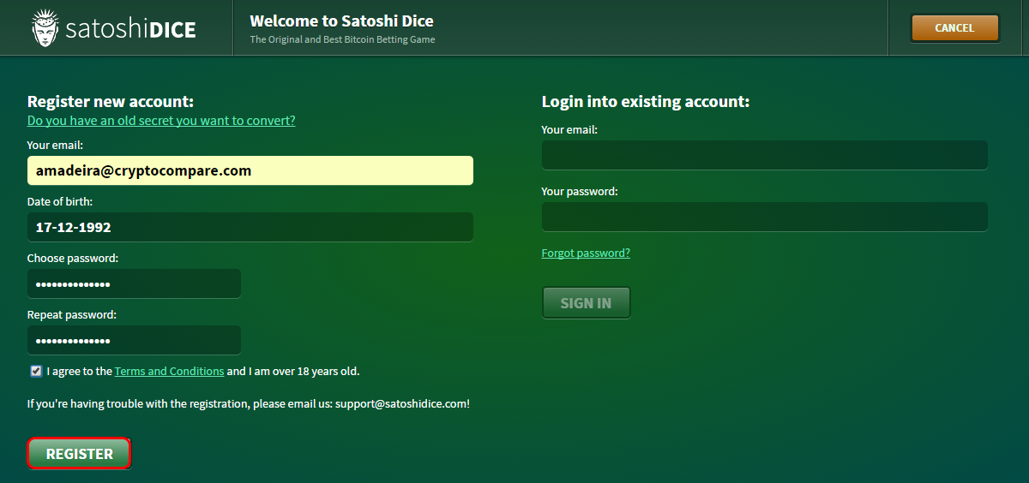1029x483 pixels.
Task: Click the login Your password field
Action: pyautogui.click(x=765, y=217)
